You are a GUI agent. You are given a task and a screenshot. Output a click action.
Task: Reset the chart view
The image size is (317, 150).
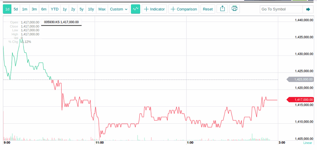click(x=208, y=9)
